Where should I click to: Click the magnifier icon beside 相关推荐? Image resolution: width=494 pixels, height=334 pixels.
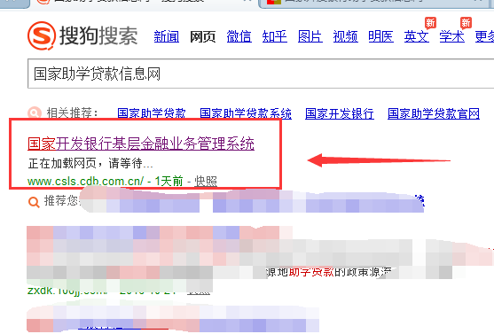click(35, 113)
